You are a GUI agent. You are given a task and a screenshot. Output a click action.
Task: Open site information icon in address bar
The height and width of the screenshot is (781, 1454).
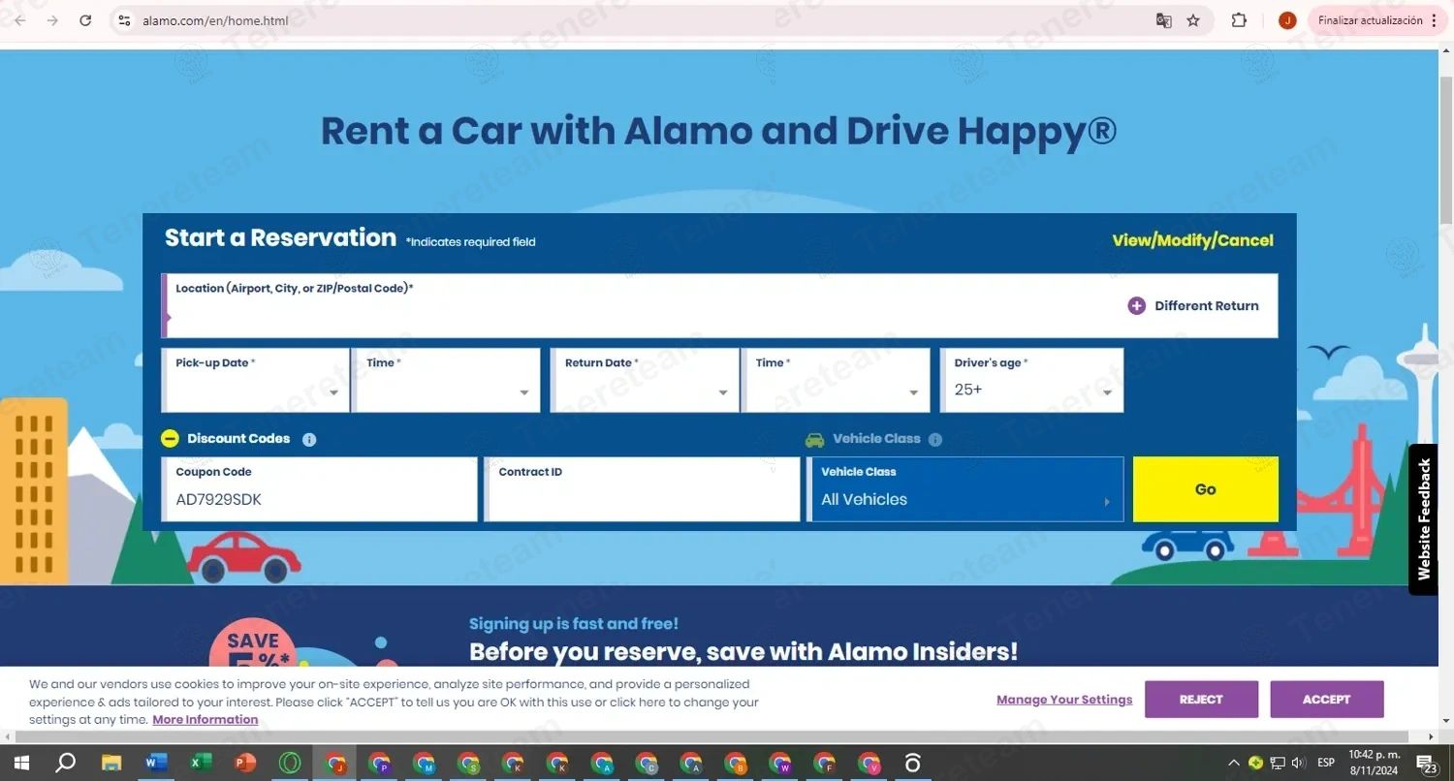point(123,20)
